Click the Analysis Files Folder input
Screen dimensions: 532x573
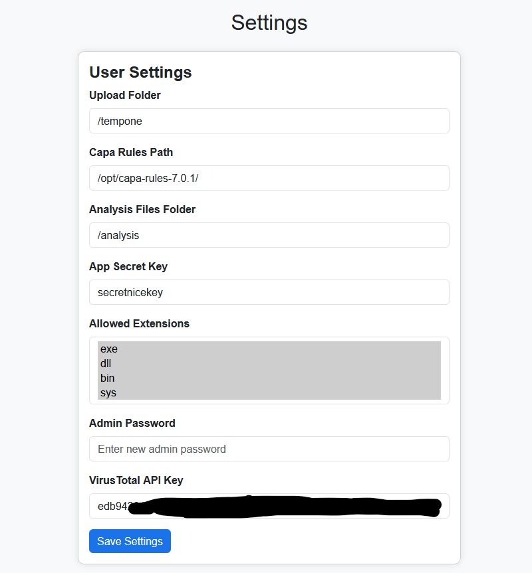point(269,235)
